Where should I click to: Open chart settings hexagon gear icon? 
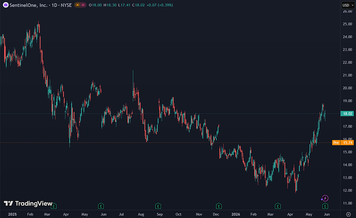coord(348,214)
